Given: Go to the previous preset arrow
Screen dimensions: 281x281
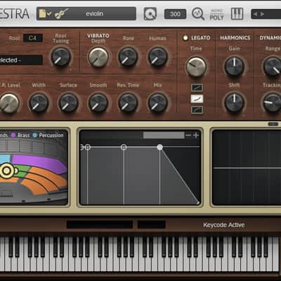Looking at the screenshot, I should click(255, 14).
